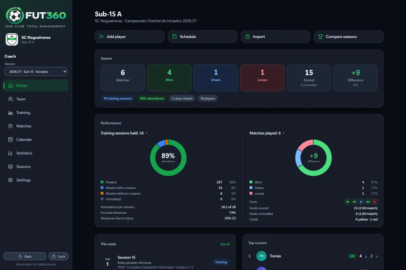Click the Add player button
This screenshot has width=406, height=270.
click(x=129, y=37)
